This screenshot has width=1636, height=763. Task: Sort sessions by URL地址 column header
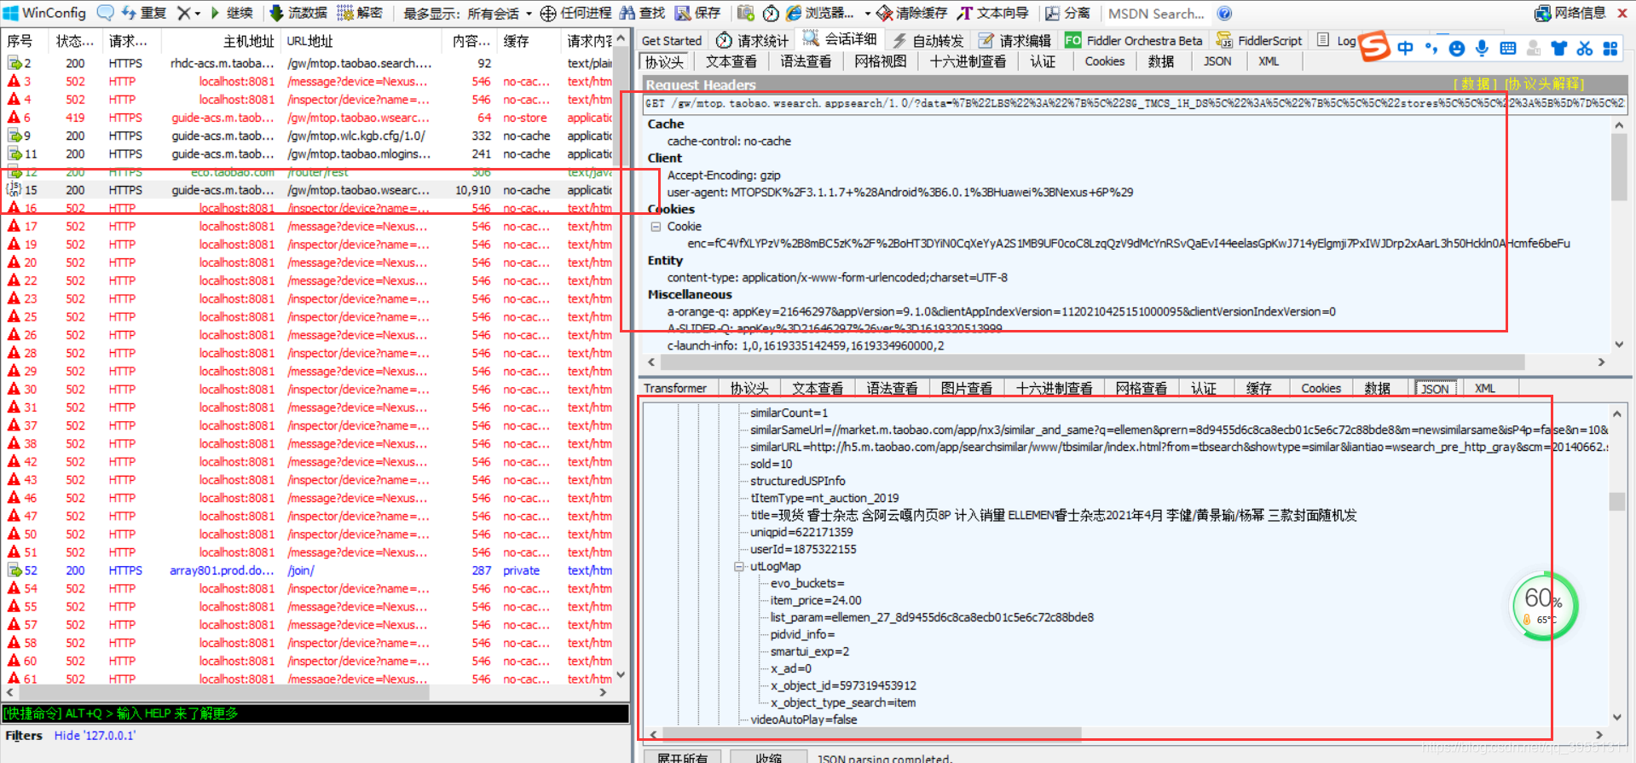point(362,41)
